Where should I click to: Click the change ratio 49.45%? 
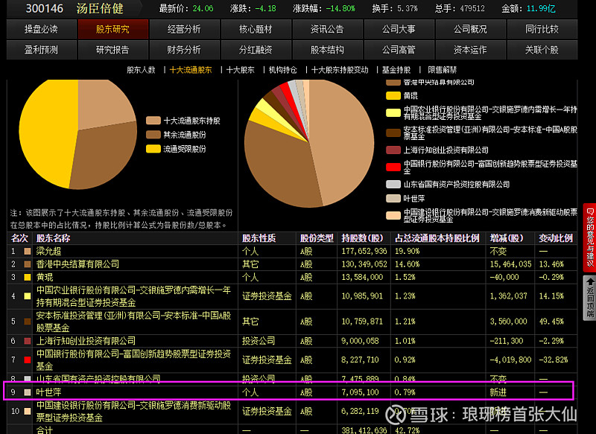pyautogui.click(x=551, y=322)
